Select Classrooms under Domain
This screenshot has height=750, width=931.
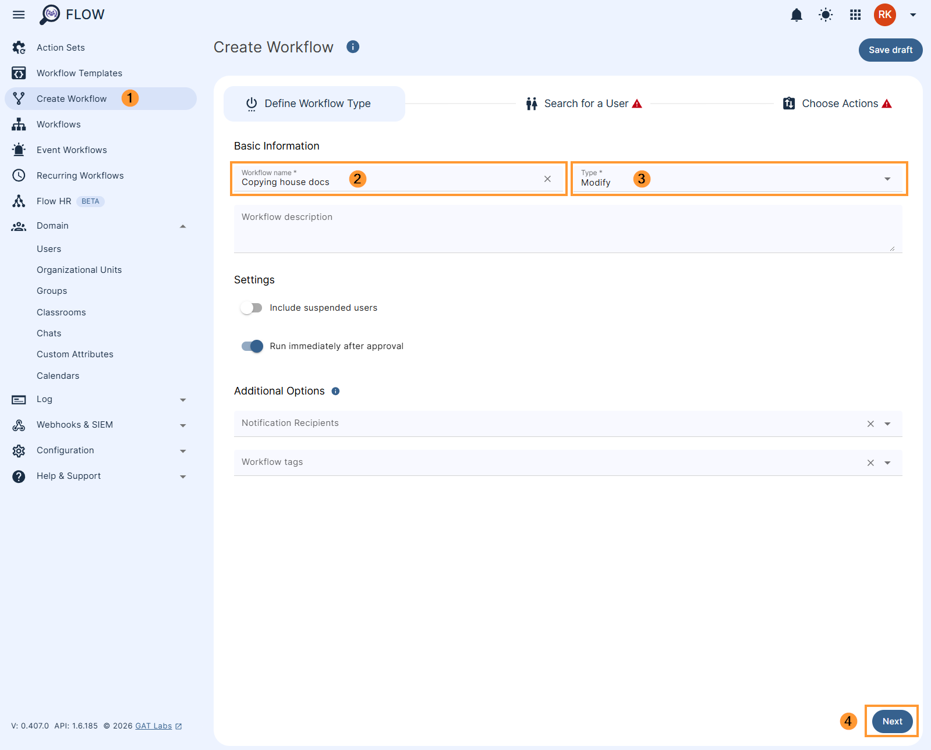(61, 312)
